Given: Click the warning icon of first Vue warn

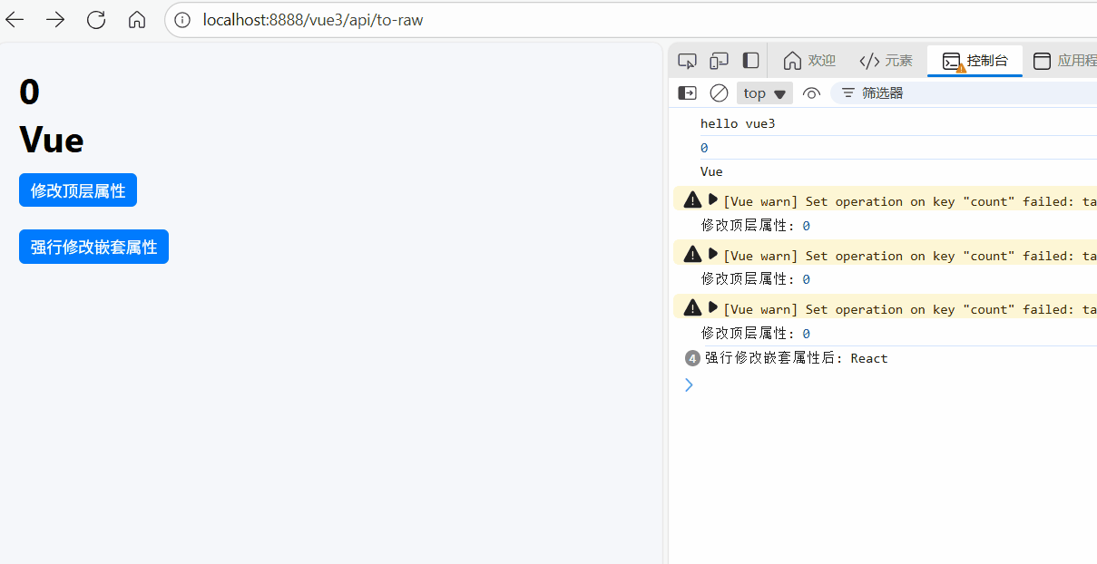Looking at the screenshot, I should [692, 199].
